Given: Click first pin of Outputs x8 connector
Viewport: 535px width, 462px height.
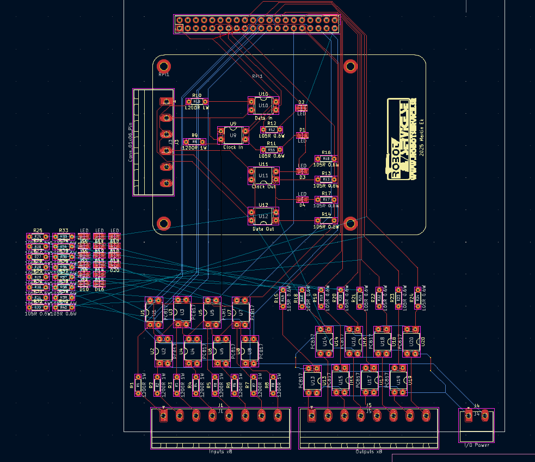Looking at the screenshot, I should click(312, 416).
